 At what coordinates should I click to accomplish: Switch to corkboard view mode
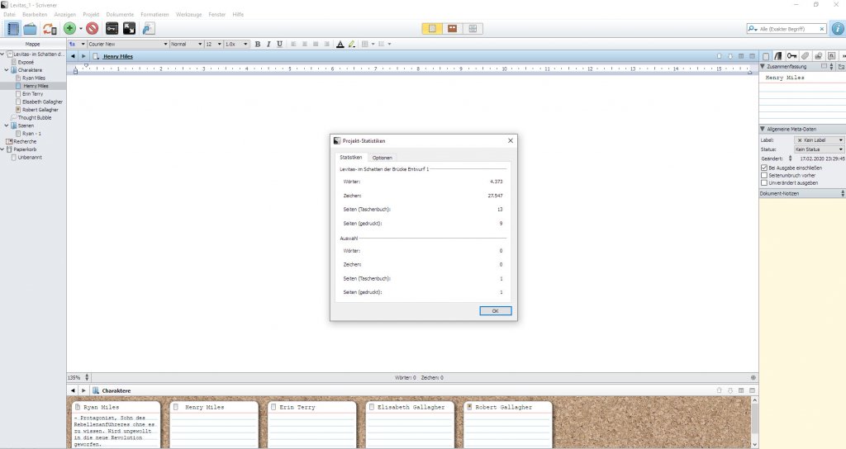[x=452, y=29]
